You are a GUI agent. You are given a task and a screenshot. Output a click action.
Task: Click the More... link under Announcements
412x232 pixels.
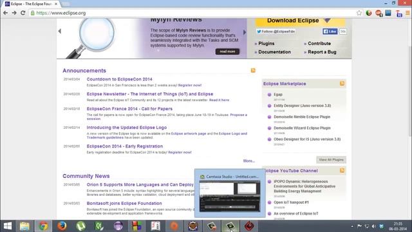pos(249,160)
